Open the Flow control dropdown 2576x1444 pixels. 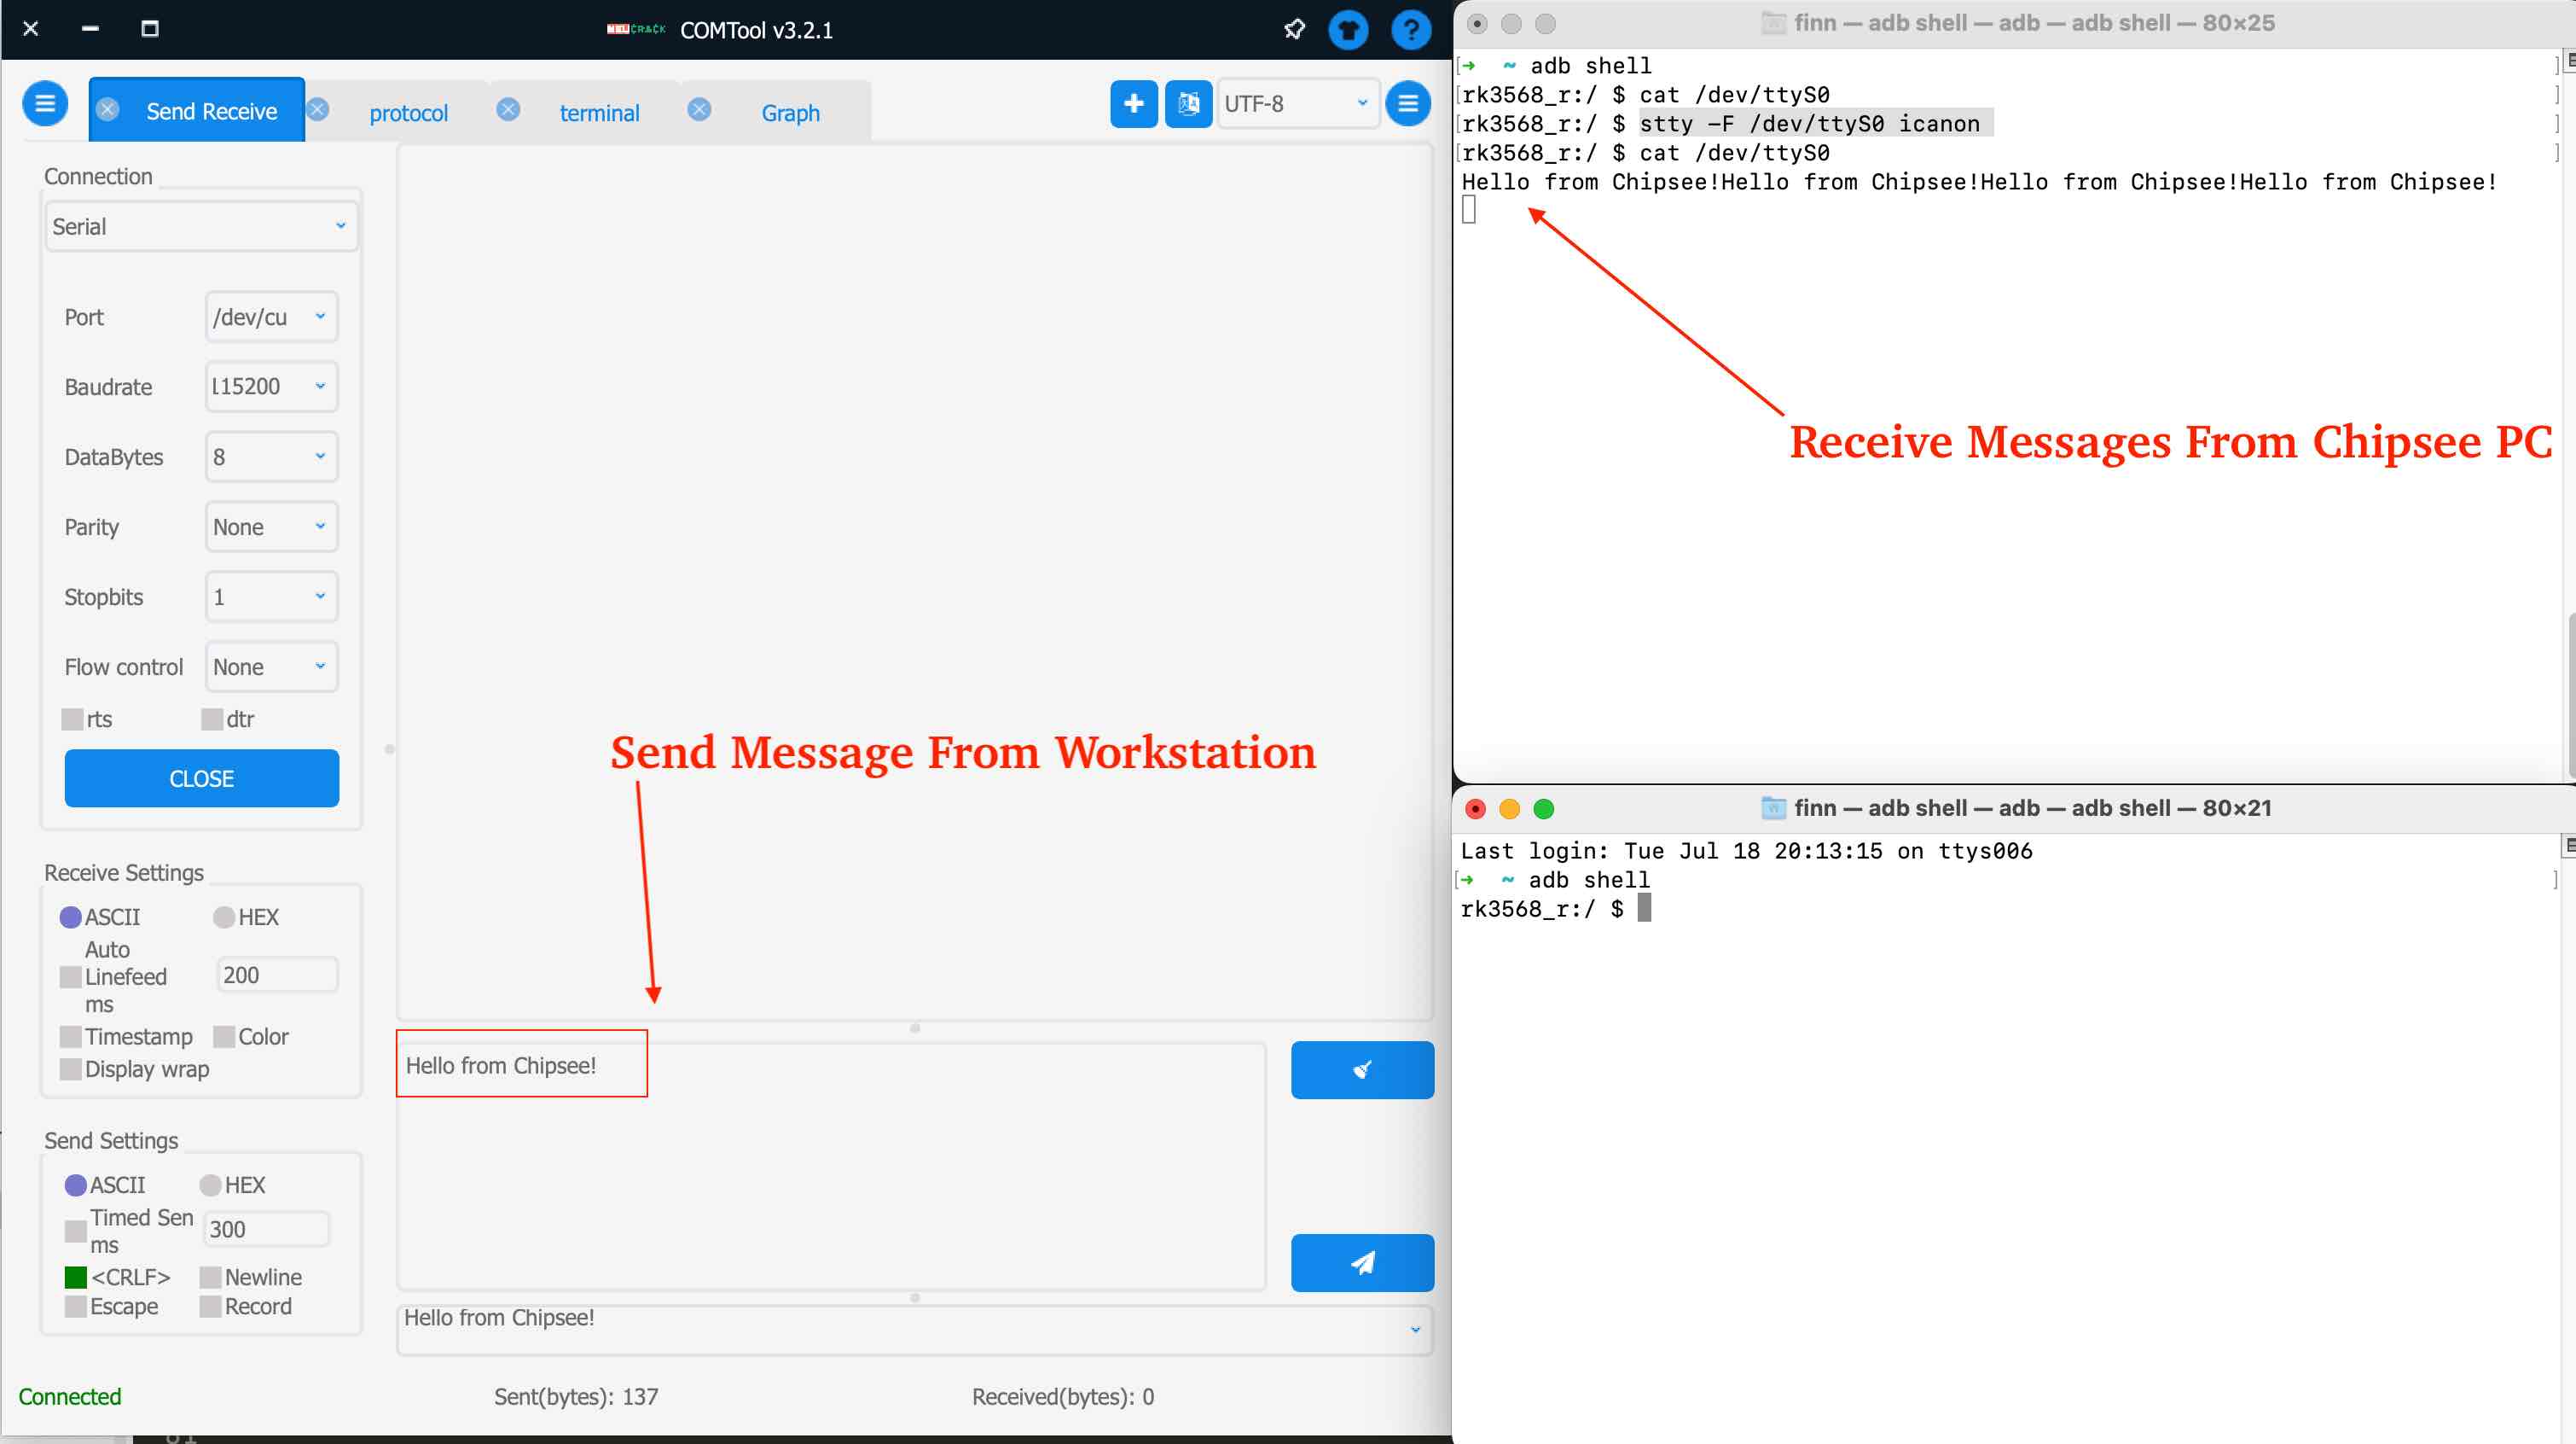[x=271, y=667]
